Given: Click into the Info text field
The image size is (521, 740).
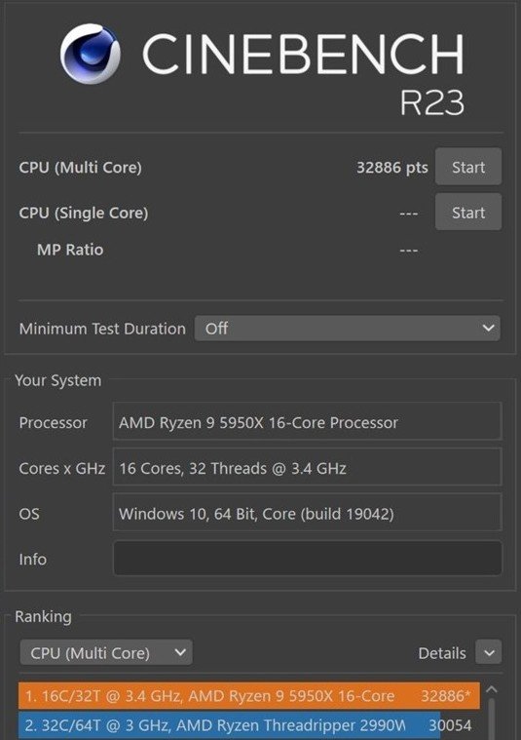Looking at the screenshot, I should [308, 559].
